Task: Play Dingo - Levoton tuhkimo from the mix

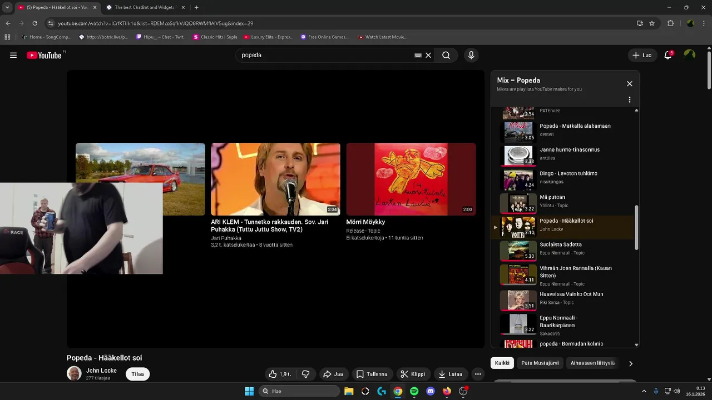Action: [x=562, y=179]
